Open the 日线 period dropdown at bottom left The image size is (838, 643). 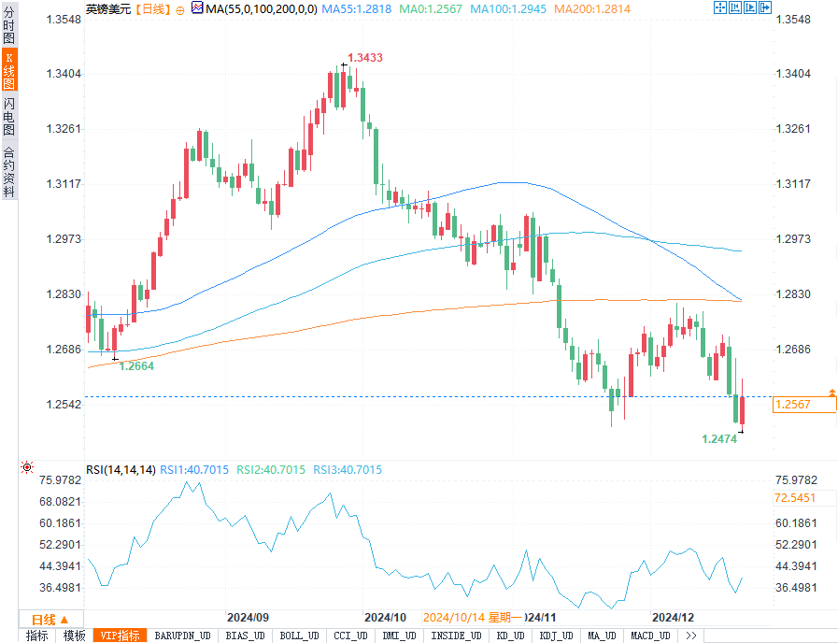(x=50, y=620)
